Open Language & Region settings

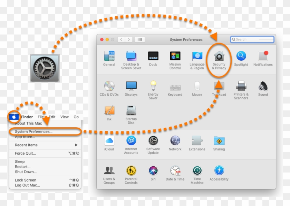coord(197,55)
